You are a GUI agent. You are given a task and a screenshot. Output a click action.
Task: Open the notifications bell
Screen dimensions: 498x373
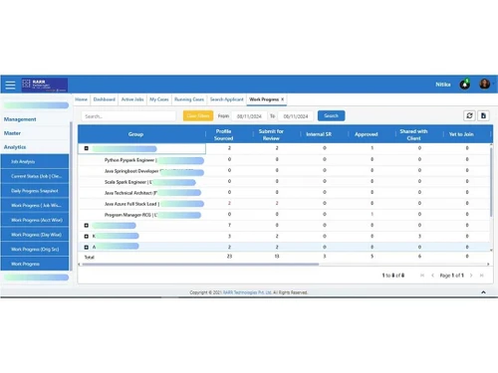[464, 85]
